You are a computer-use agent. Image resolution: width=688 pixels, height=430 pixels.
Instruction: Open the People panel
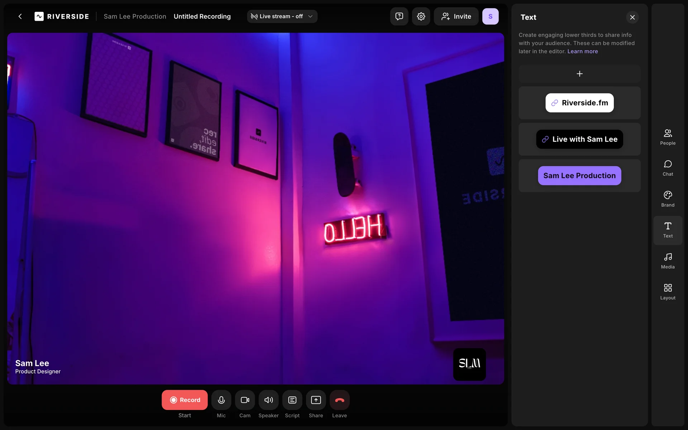click(x=668, y=137)
